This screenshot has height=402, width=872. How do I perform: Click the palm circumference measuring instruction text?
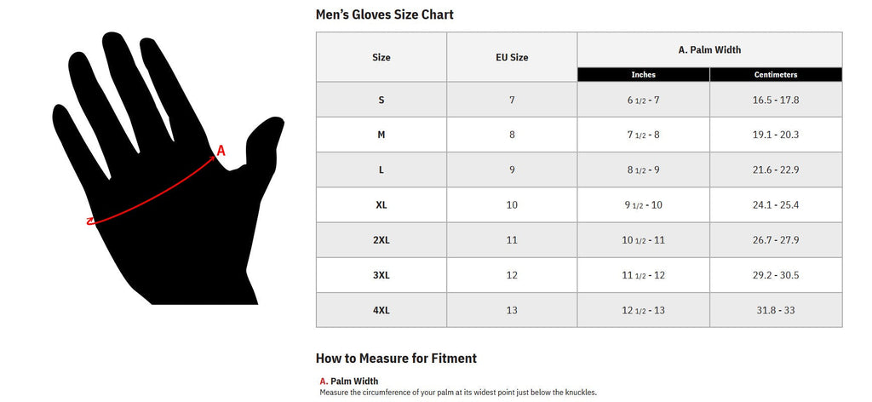458,393
